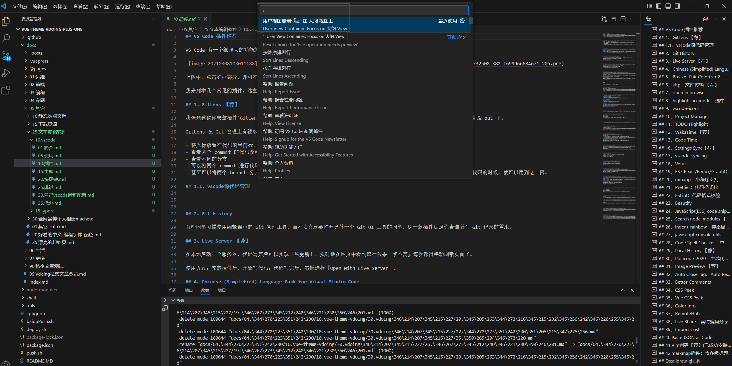This screenshot has width=732, height=366.
Task: Click the Customize Layout icon in title bar
Action: click(649, 6)
